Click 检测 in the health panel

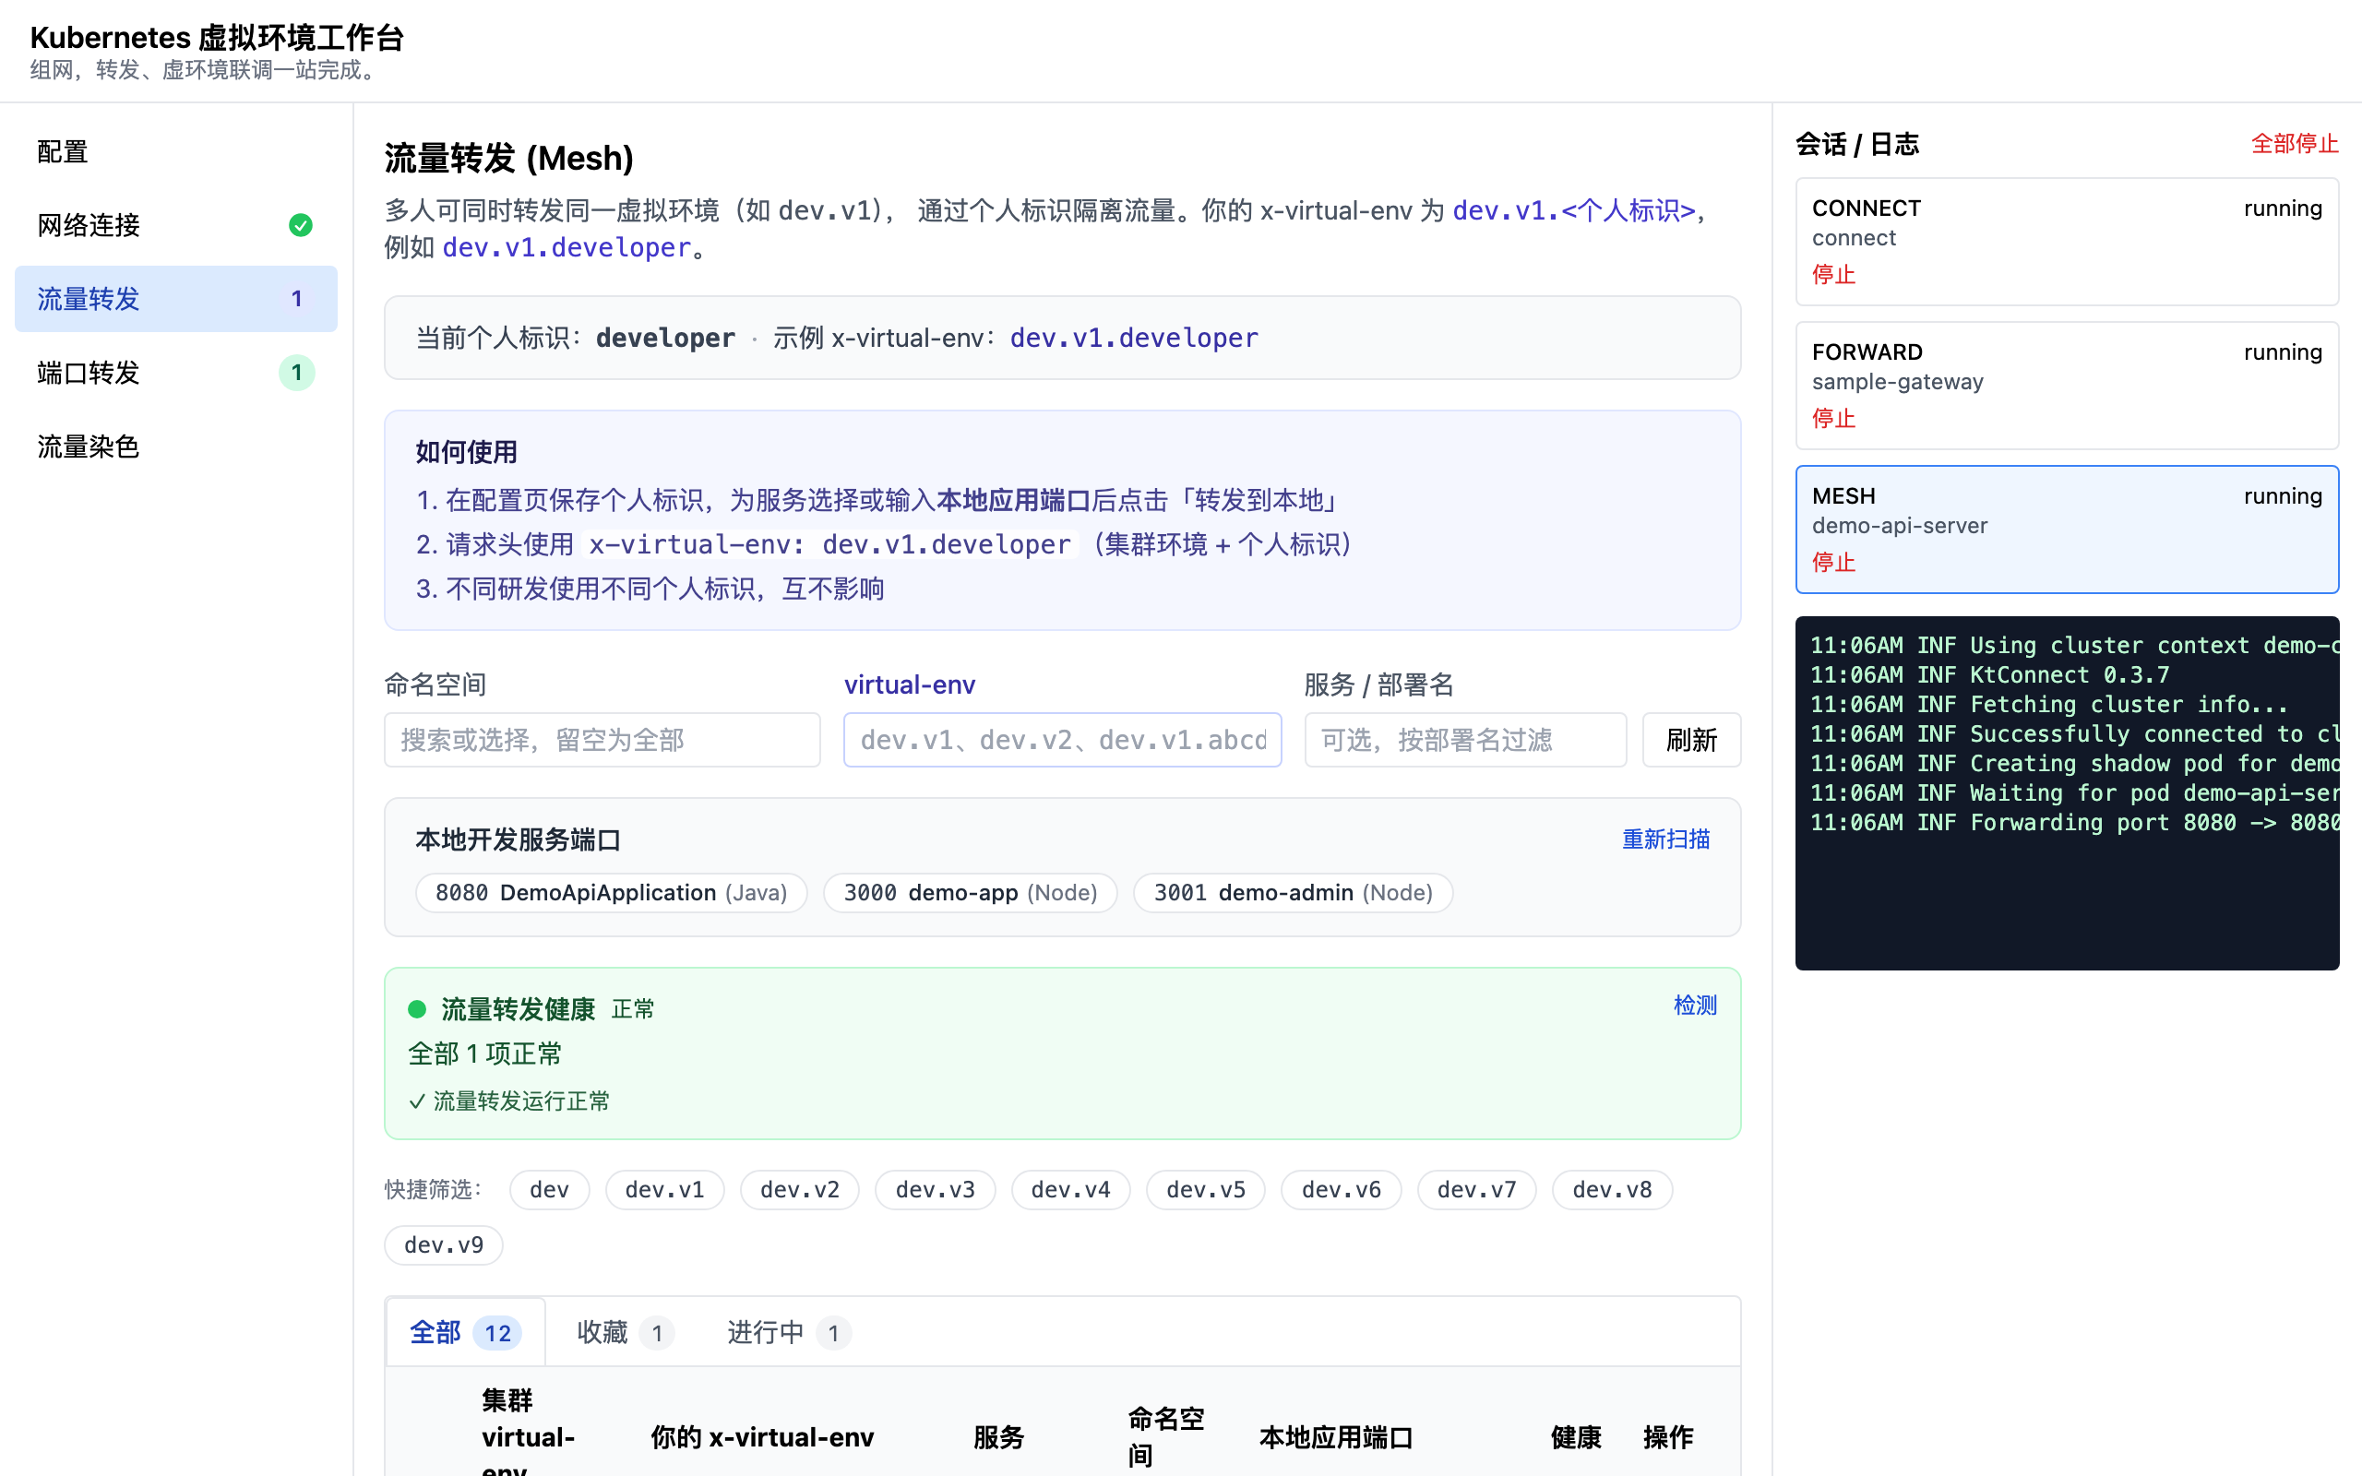[1694, 1006]
